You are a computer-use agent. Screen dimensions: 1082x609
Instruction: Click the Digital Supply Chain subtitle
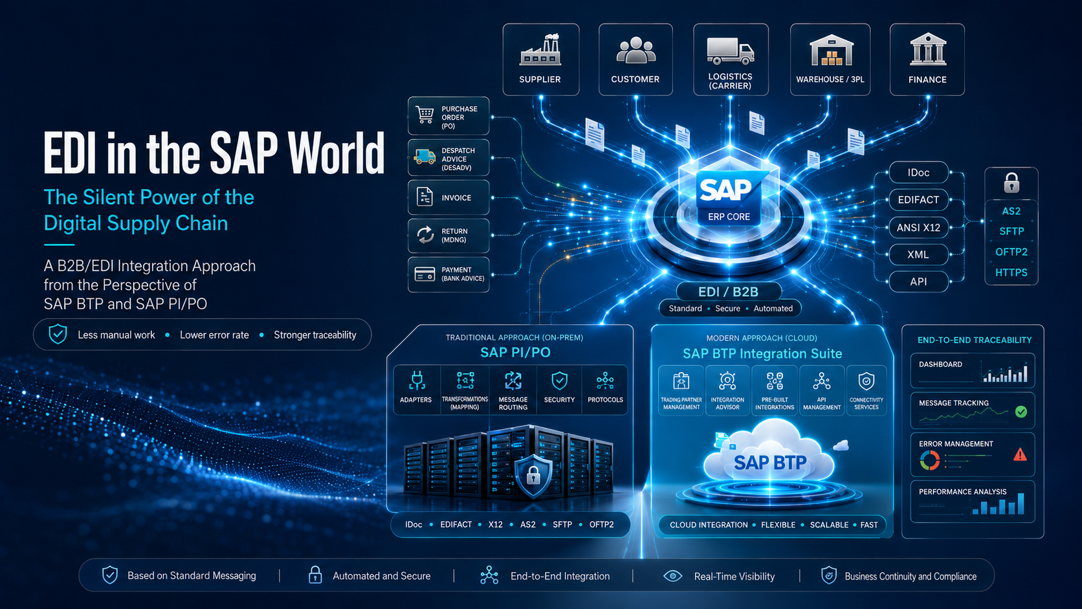pyautogui.click(x=136, y=223)
